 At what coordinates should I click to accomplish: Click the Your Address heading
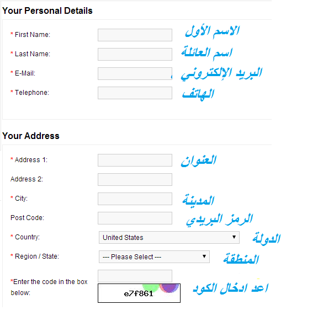(x=31, y=136)
